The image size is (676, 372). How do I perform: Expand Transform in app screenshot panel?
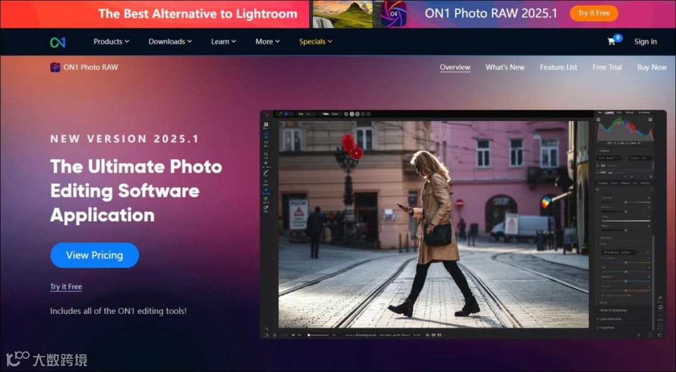607,328
